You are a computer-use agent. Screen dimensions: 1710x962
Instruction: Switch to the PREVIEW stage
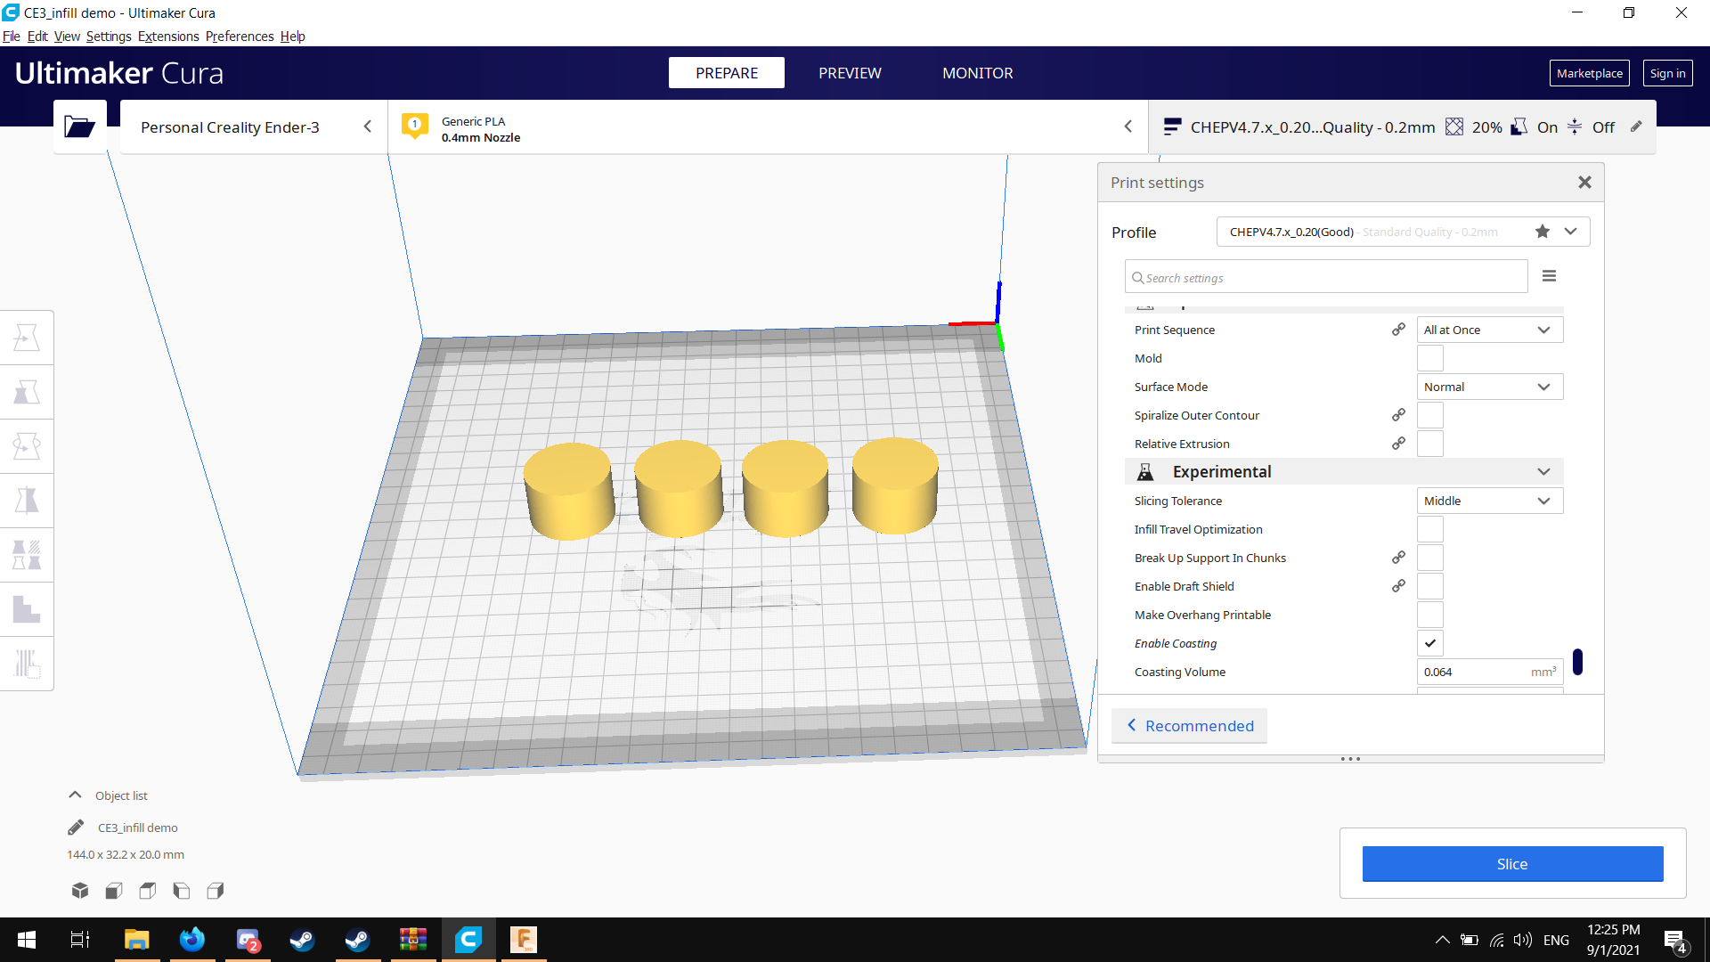coord(850,73)
